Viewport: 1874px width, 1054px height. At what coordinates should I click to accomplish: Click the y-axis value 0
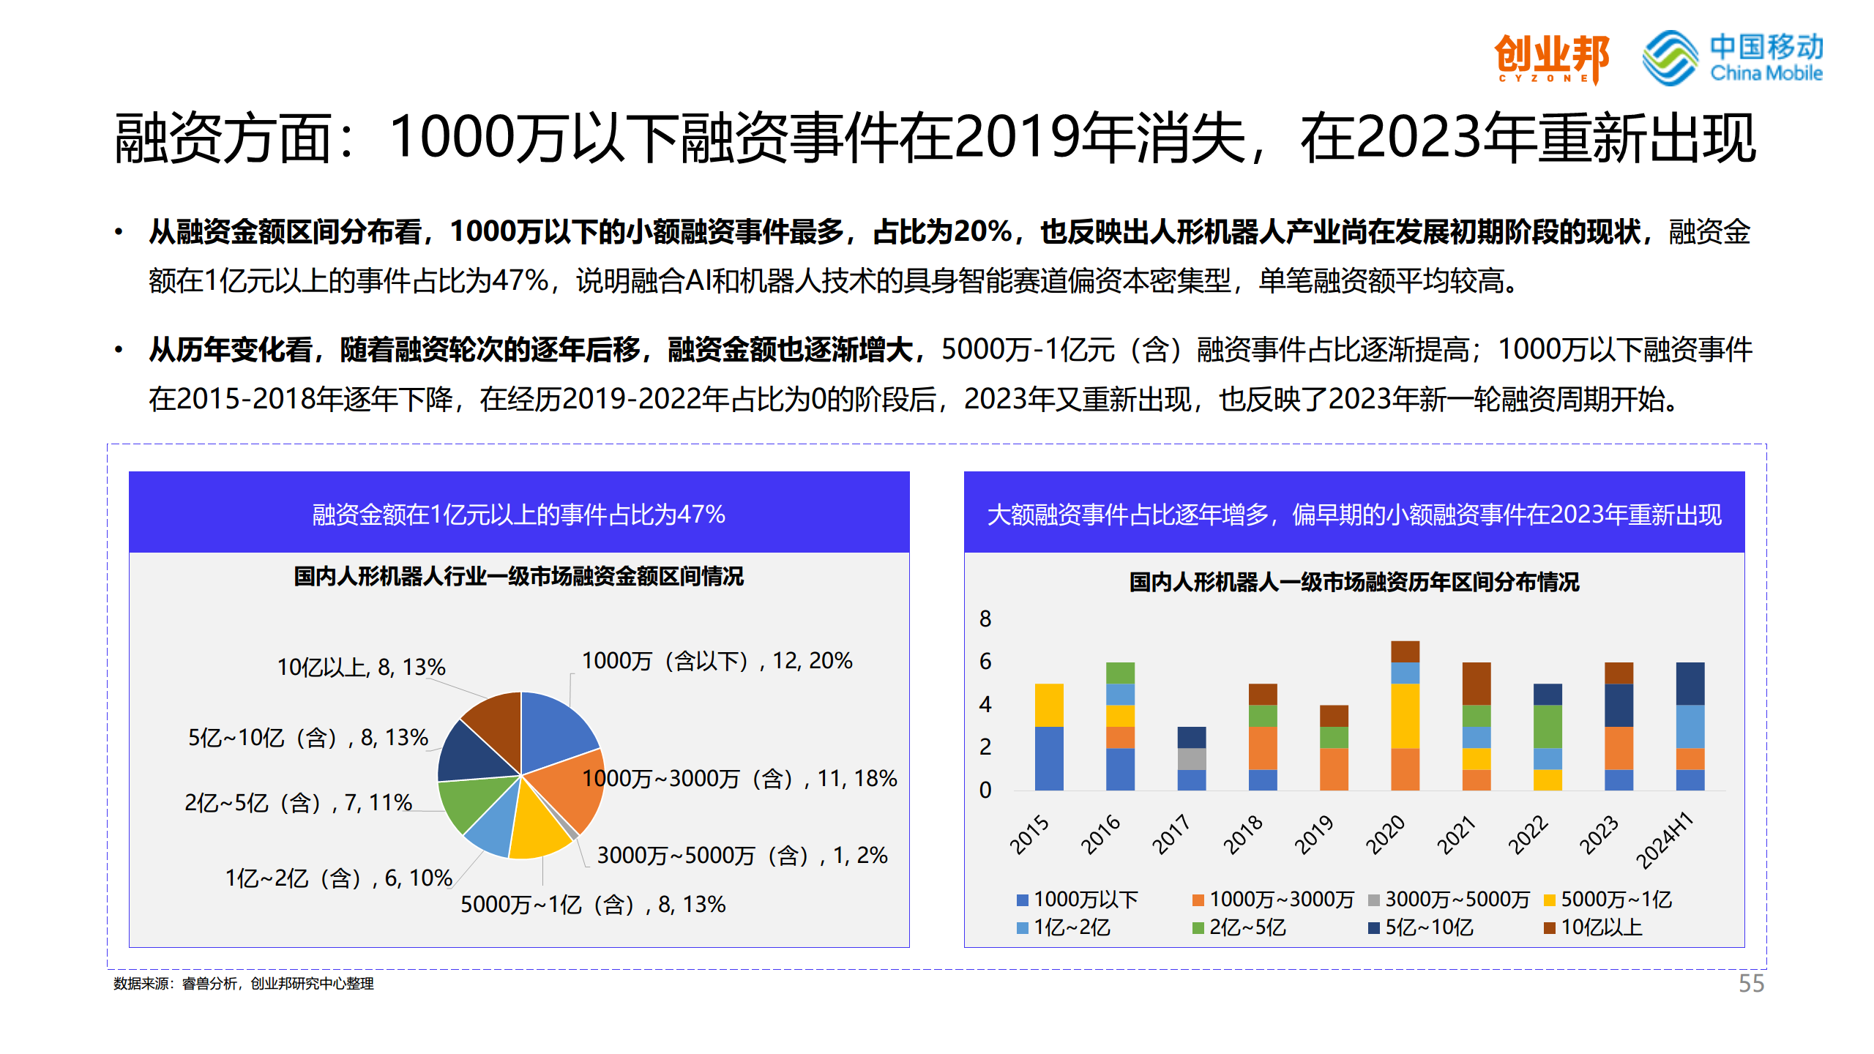point(985,790)
